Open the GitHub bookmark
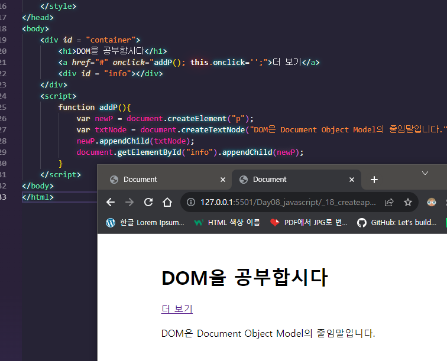Viewport: 447px width, 361px height. pos(397,223)
